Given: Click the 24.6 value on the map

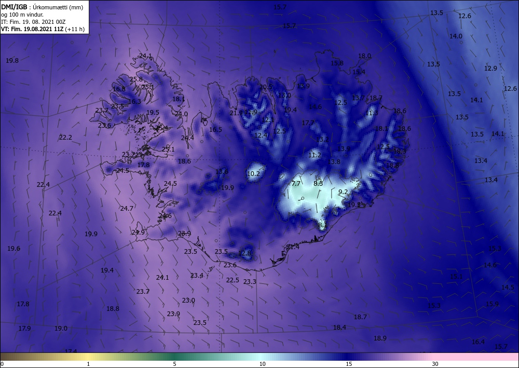Looking at the screenshot, I should pos(165,216).
